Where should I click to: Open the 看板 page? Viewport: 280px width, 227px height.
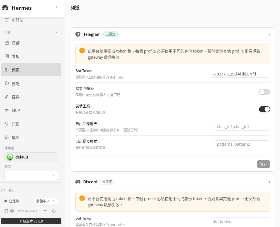[31, 56]
